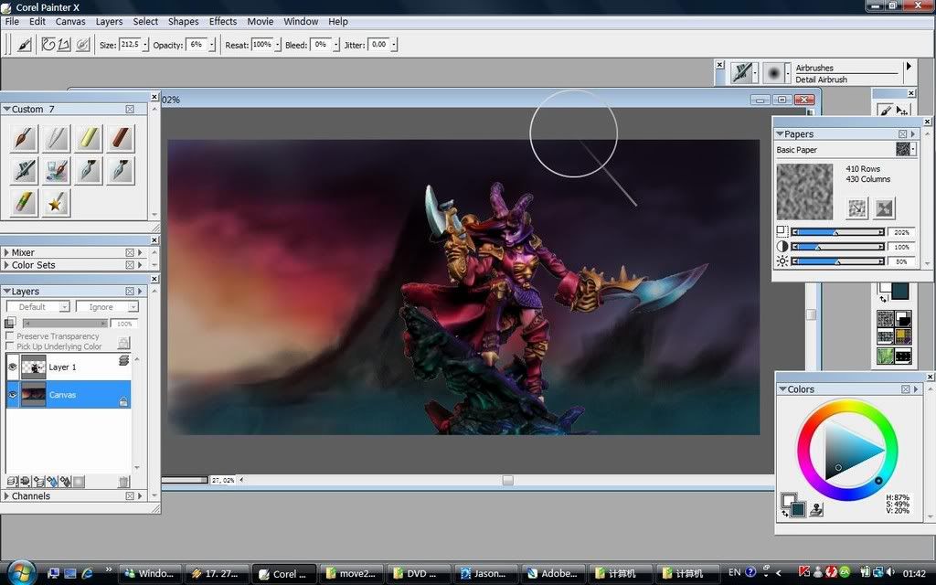This screenshot has height=585, width=936.
Task: Adjust the paper scale slider at 202%
Action: pos(837,231)
